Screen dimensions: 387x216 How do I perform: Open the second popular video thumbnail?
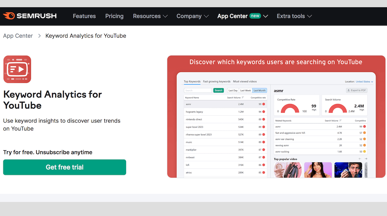click(x=318, y=170)
